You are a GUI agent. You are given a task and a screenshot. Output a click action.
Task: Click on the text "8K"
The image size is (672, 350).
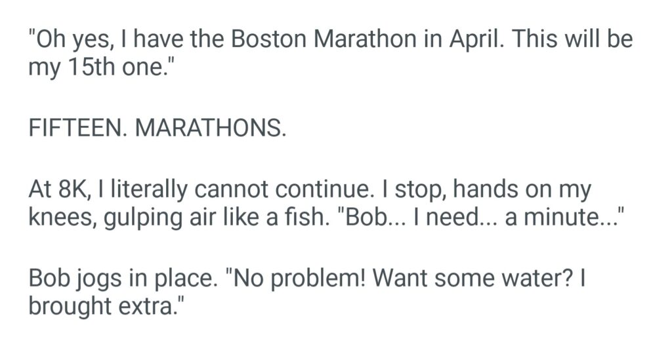[x=74, y=189]
